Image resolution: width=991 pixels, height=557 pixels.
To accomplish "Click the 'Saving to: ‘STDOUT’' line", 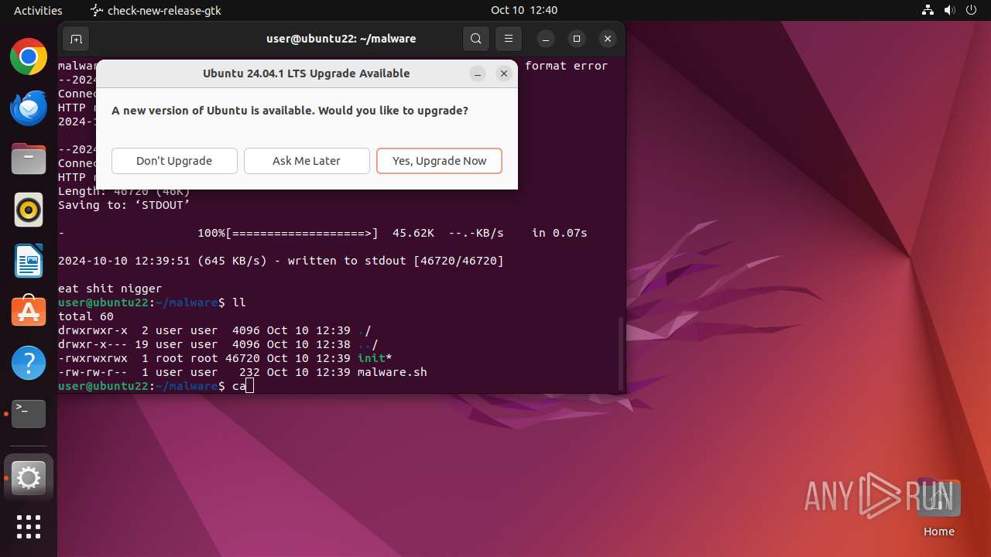I will pyautogui.click(x=124, y=205).
